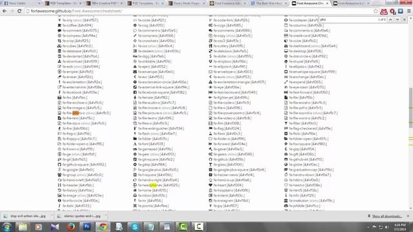Select the fa-google-plus-square label text
The image size is (413, 232).
(x=231, y=169)
